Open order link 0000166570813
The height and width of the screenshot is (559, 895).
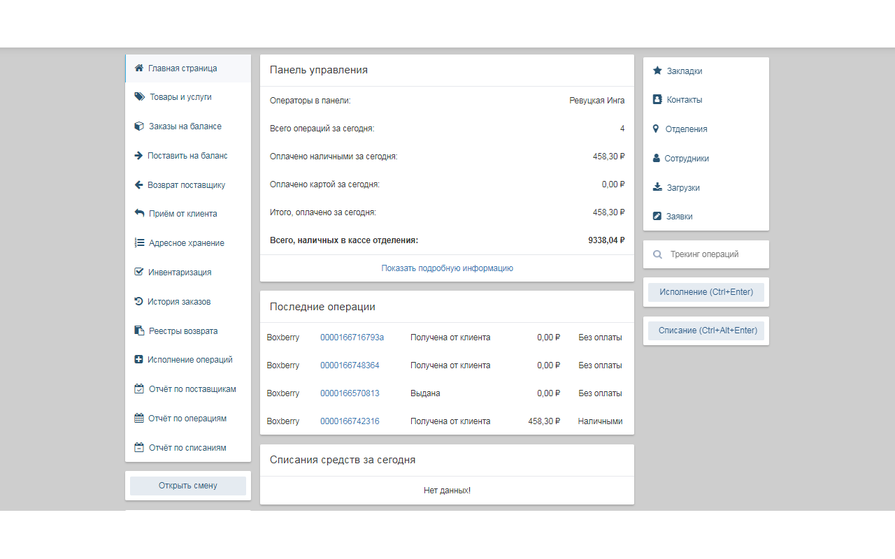coord(350,393)
